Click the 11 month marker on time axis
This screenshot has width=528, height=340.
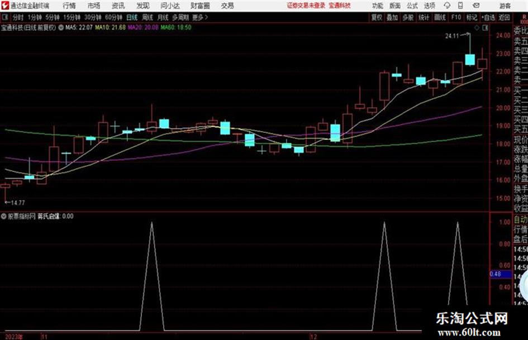45,337
